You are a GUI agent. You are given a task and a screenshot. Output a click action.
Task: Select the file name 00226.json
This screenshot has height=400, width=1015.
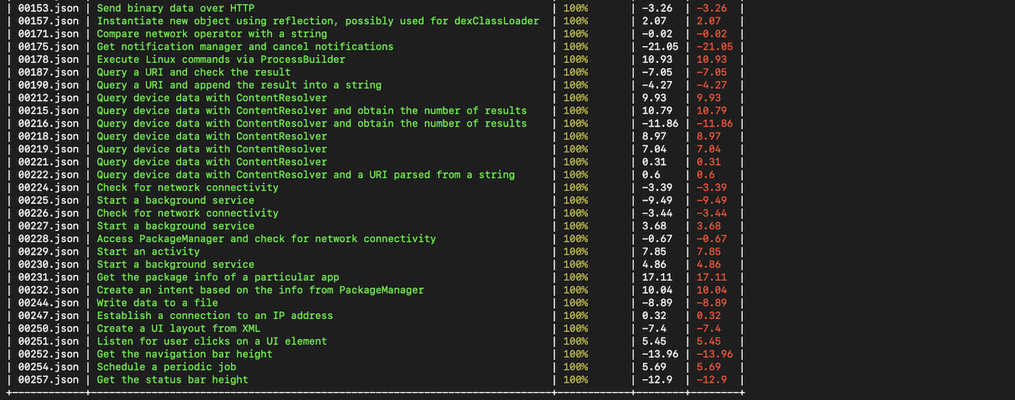point(48,213)
